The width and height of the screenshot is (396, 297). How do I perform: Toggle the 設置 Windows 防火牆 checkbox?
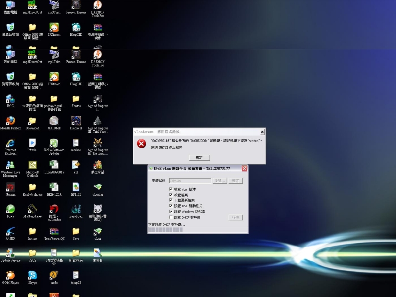[x=171, y=212]
